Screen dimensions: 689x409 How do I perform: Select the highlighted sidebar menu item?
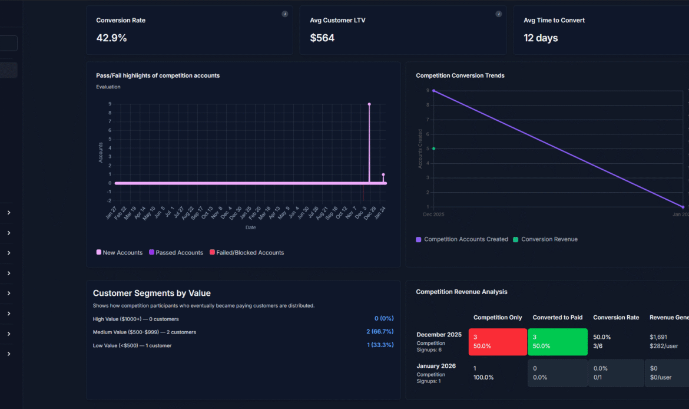(8, 70)
